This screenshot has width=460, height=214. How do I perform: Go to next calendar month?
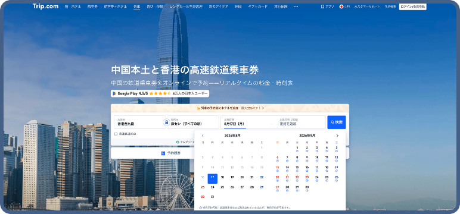[x=337, y=136]
